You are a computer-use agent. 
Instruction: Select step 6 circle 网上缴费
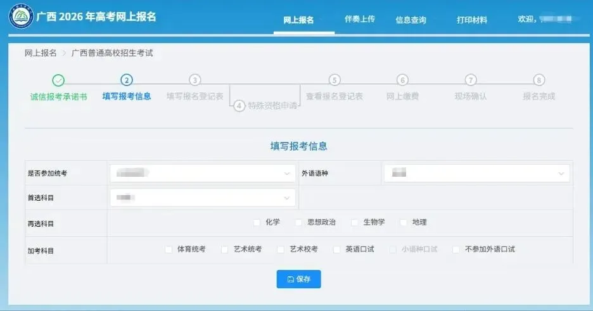[x=402, y=80]
